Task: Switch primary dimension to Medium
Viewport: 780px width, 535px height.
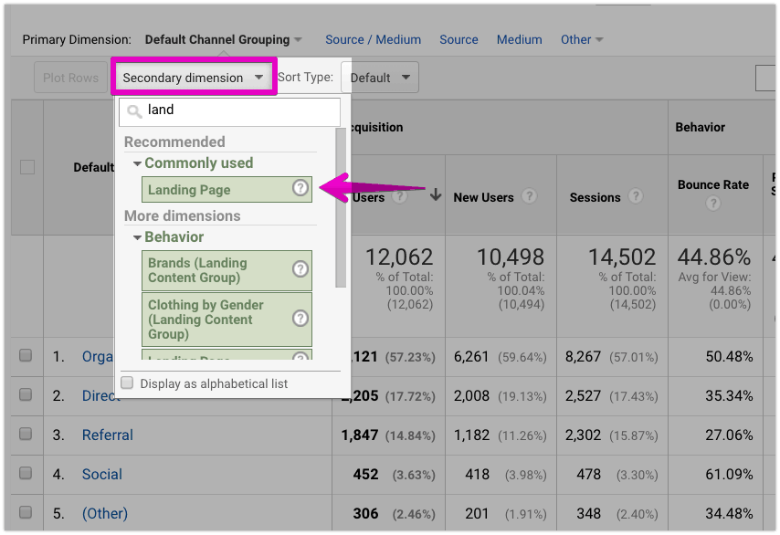Action: [520, 39]
